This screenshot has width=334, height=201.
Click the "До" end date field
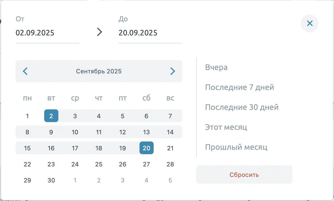click(x=150, y=33)
